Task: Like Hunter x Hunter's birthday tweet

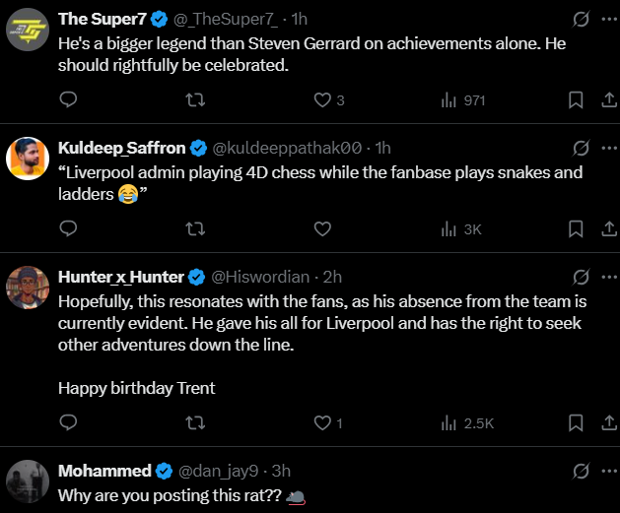Action: tap(322, 422)
